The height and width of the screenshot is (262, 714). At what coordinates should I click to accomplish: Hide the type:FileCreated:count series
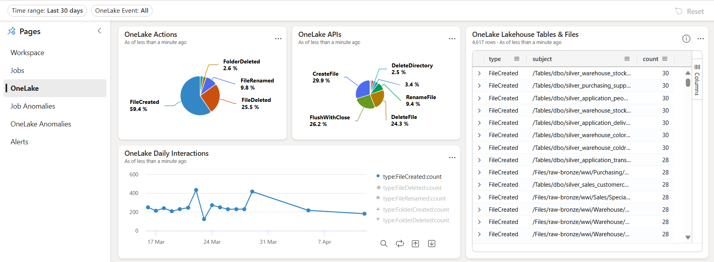click(412, 177)
